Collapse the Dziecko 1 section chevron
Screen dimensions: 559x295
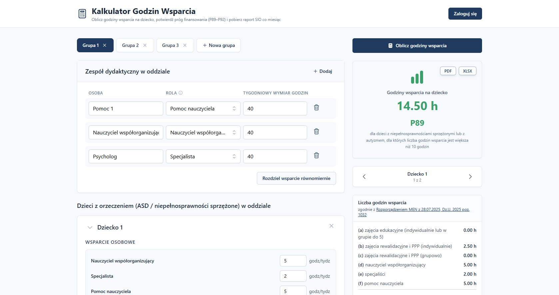pos(90,227)
